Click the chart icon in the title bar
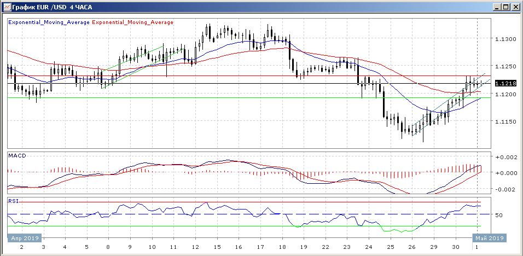The width and height of the screenshot is (523, 256). 7,7
